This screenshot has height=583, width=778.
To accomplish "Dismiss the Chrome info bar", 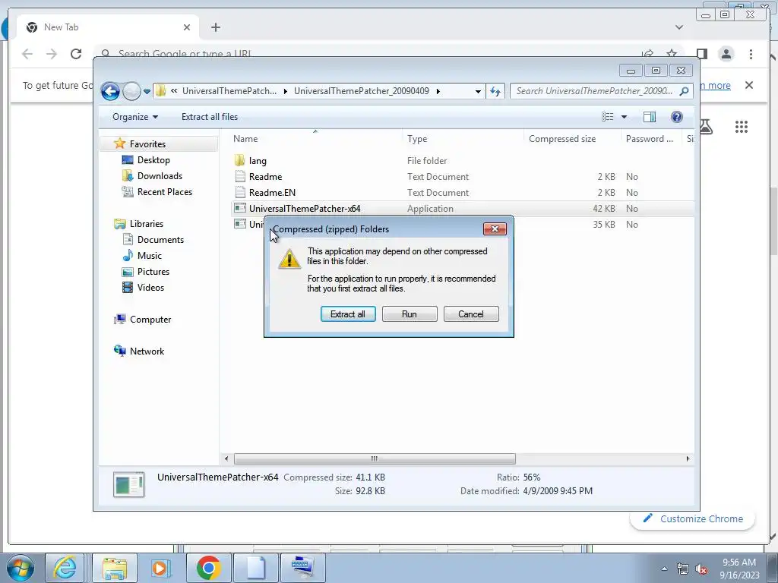I will pyautogui.click(x=748, y=85).
